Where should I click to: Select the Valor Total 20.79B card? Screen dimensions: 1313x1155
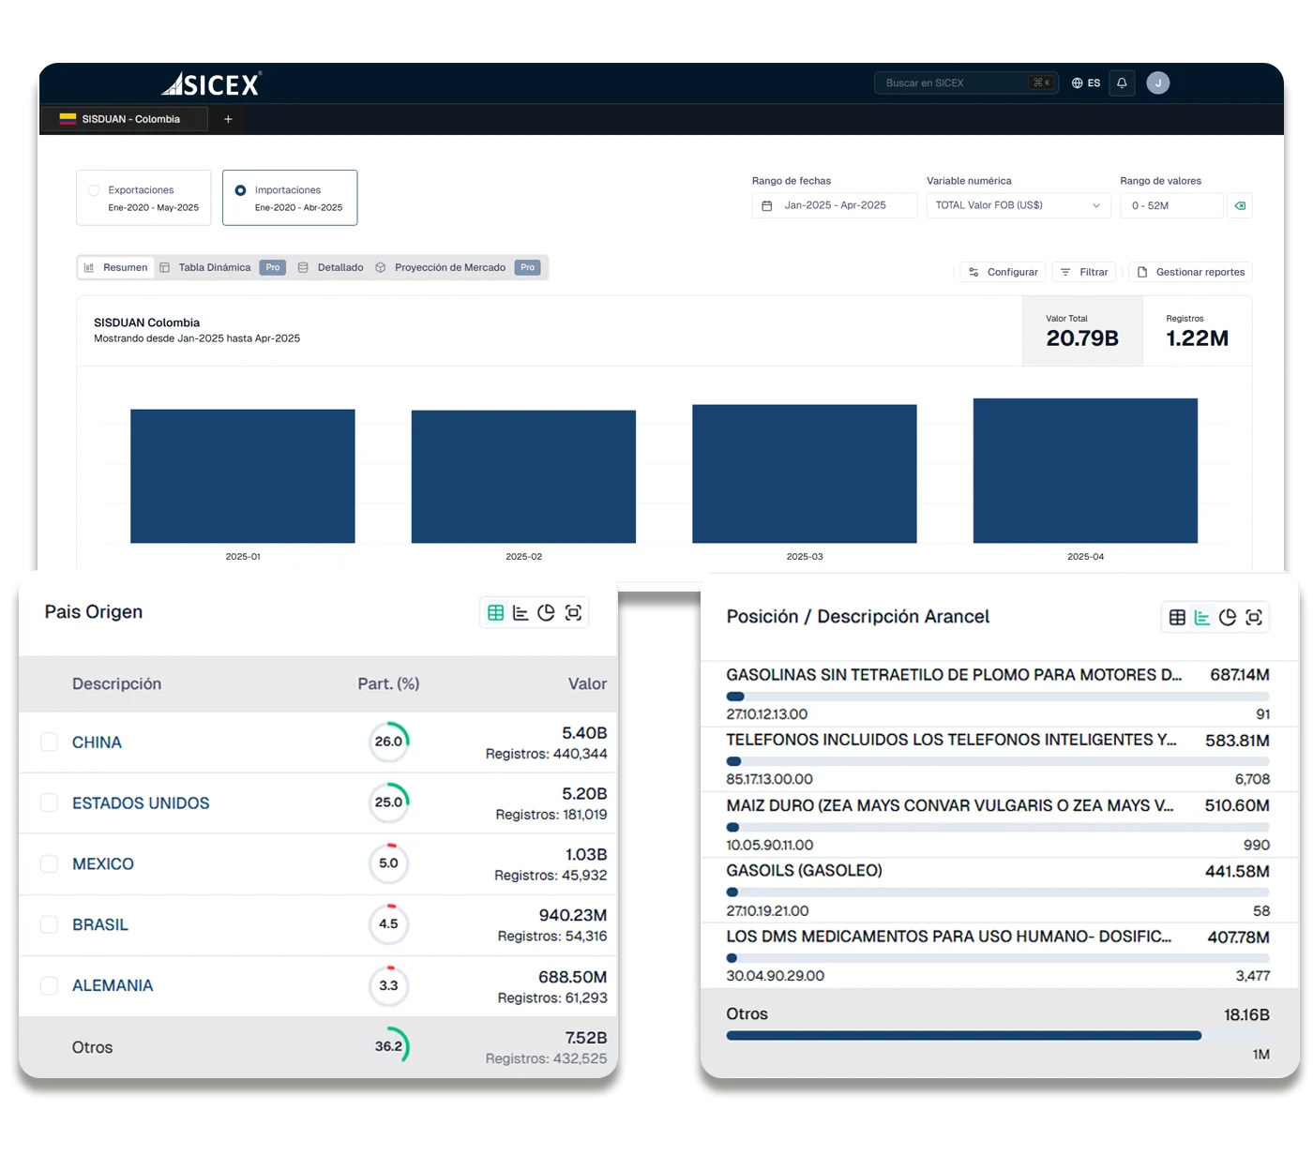tap(1082, 331)
